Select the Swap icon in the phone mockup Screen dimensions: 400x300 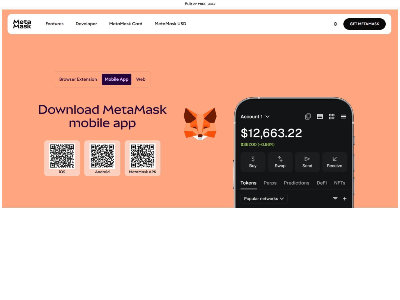280,158
